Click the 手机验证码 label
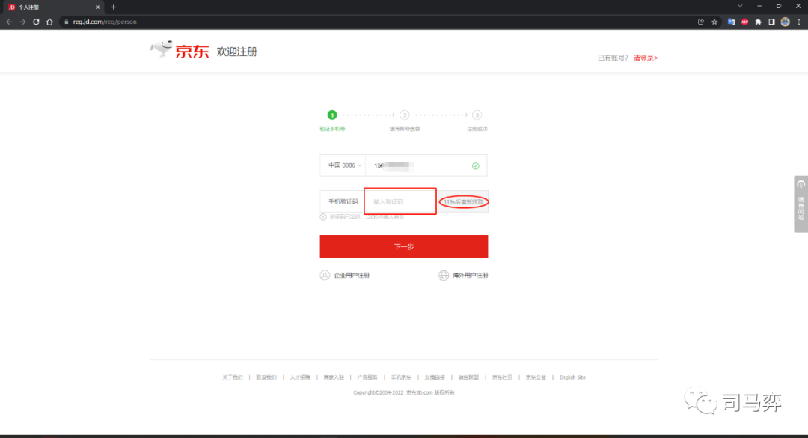 tap(343, 201)
